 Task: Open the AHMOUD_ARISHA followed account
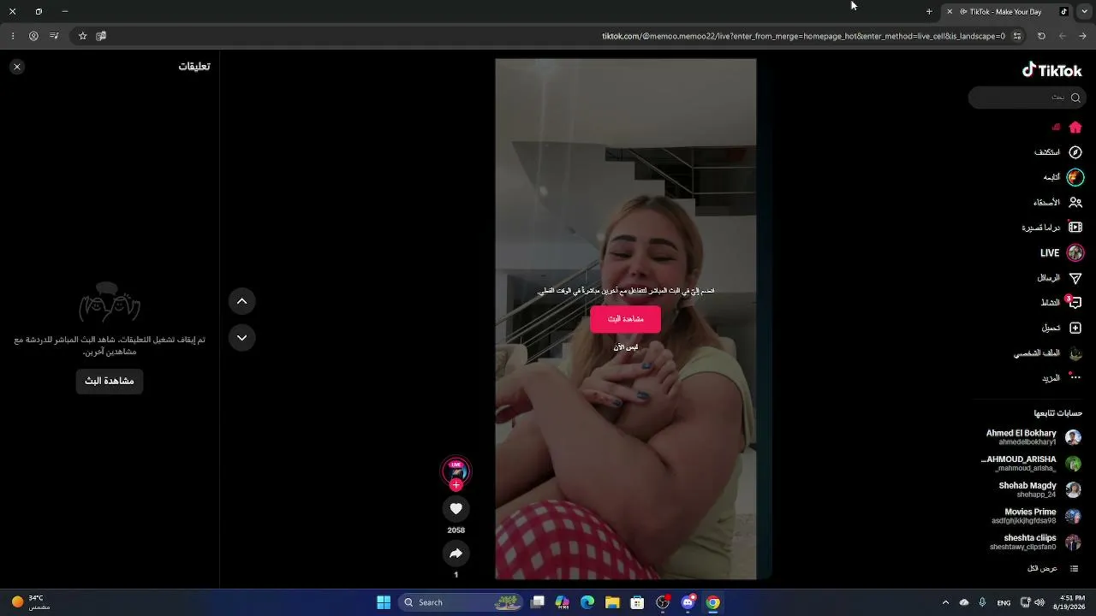tap(1031, 464)
